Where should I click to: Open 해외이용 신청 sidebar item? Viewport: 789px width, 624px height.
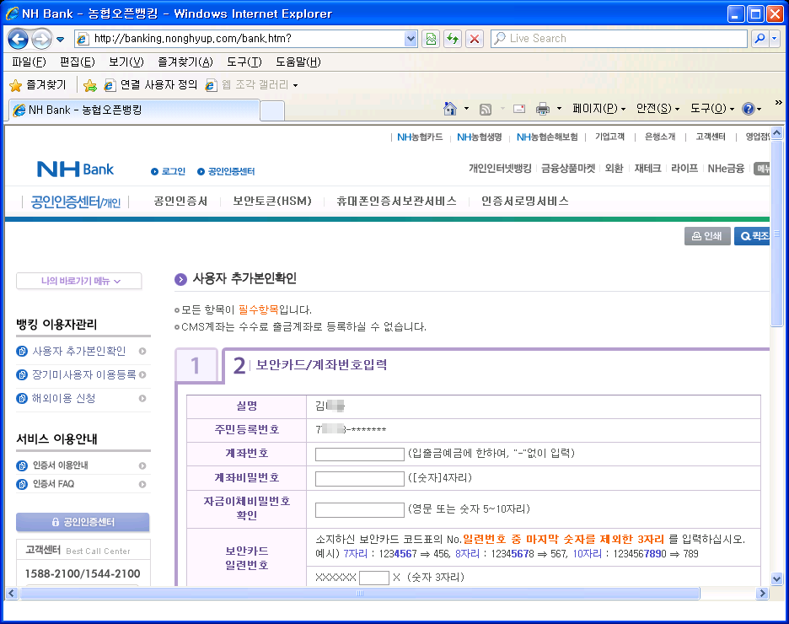coord(63,399)
